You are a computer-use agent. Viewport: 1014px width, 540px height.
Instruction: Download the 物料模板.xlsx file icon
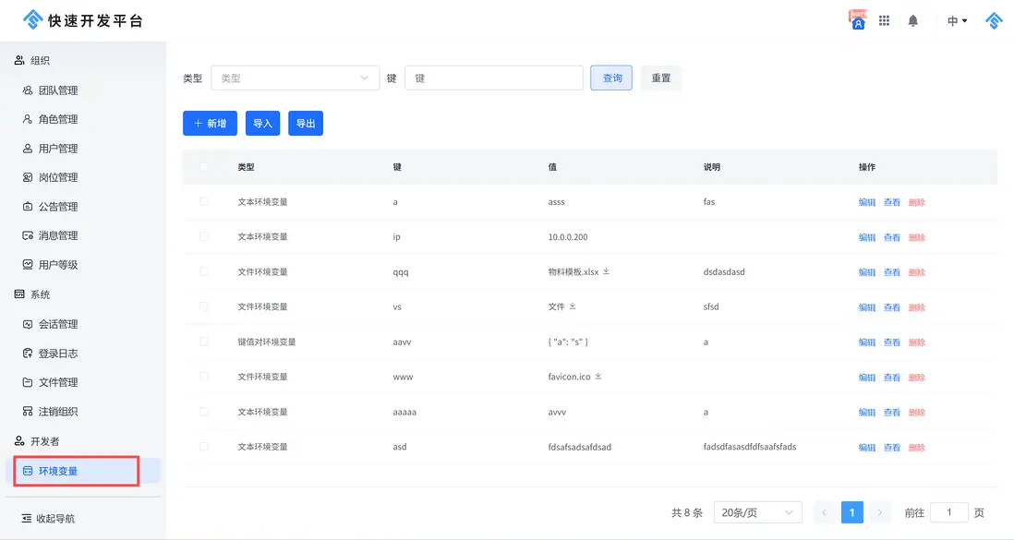pyautogui.click(x=607, y=272)
